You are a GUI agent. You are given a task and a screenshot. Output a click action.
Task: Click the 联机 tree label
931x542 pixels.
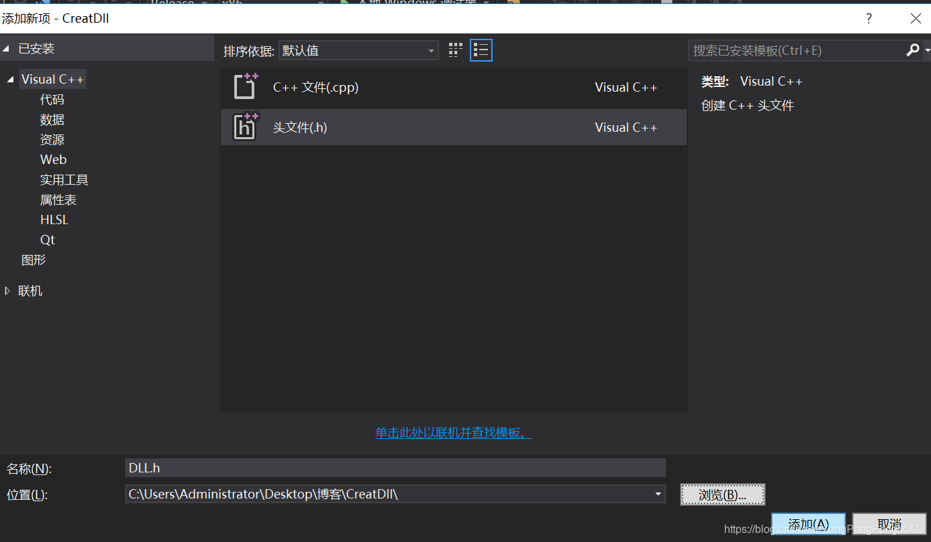[x=30, y=291]
